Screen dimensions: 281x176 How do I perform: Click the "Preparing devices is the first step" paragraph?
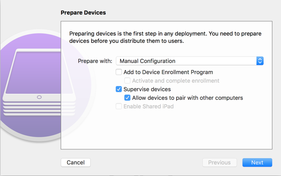point(165,37)
